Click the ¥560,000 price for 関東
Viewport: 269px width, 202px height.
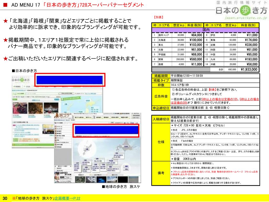tap(196, 59)
